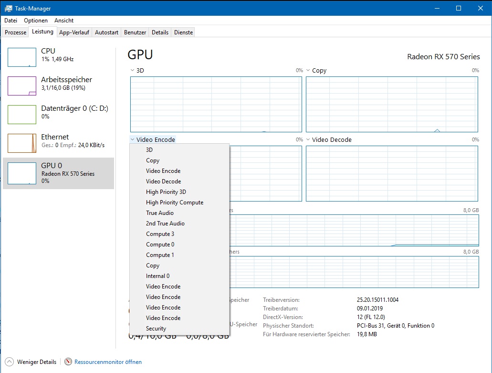
Task: Choose Internal 0 in the engine list
Action: click(x=179, y=276)
